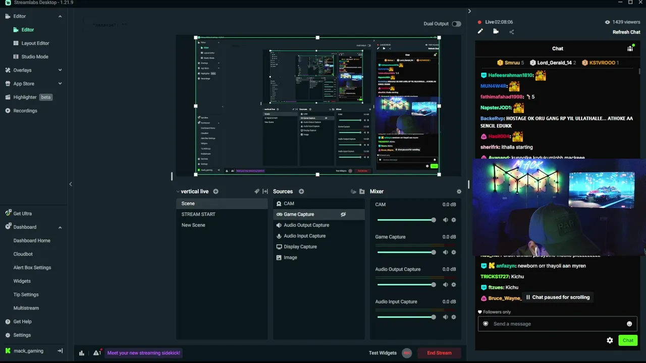Viewport: 646px width, 363px height.
Task: Open the notifications warning icon
Action: tap(96, 352)
